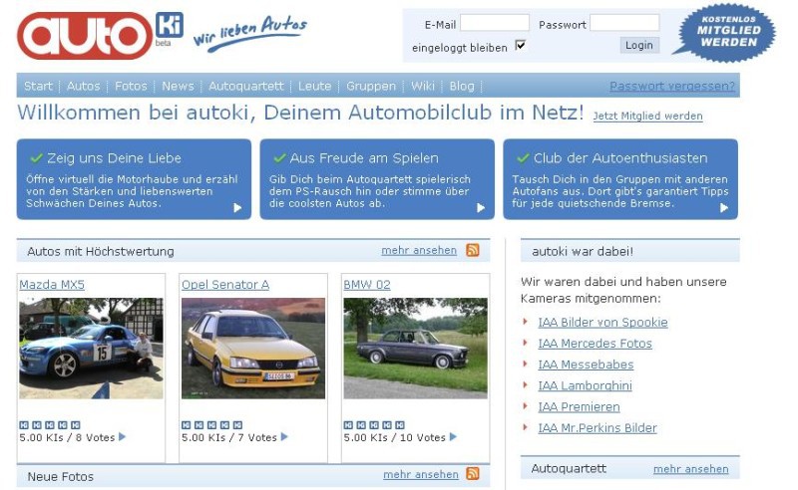798x490 pixels.
Task: Follow the IAA Lamborghini link
Action: (x=585, y=385)
